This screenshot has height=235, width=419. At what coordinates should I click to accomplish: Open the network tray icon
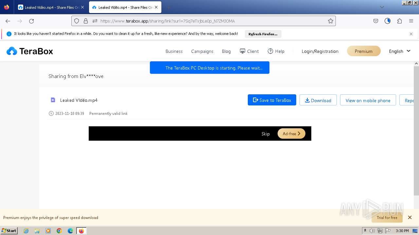pyautogui.click(x=380, y=231)
